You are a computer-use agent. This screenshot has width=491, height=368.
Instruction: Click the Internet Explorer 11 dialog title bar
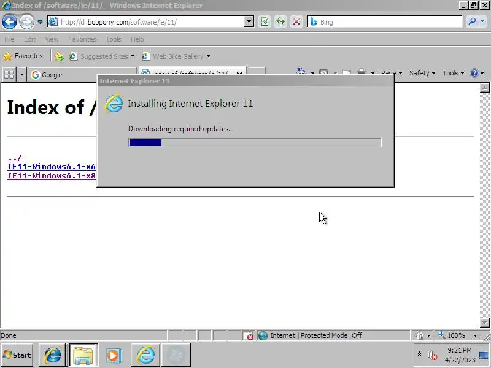(245, 81)
